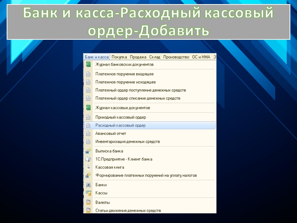Open the ОС и НМА menu
Image resolution: width=297 pixels, height=223 pixels.
click(x=201, y=57)
